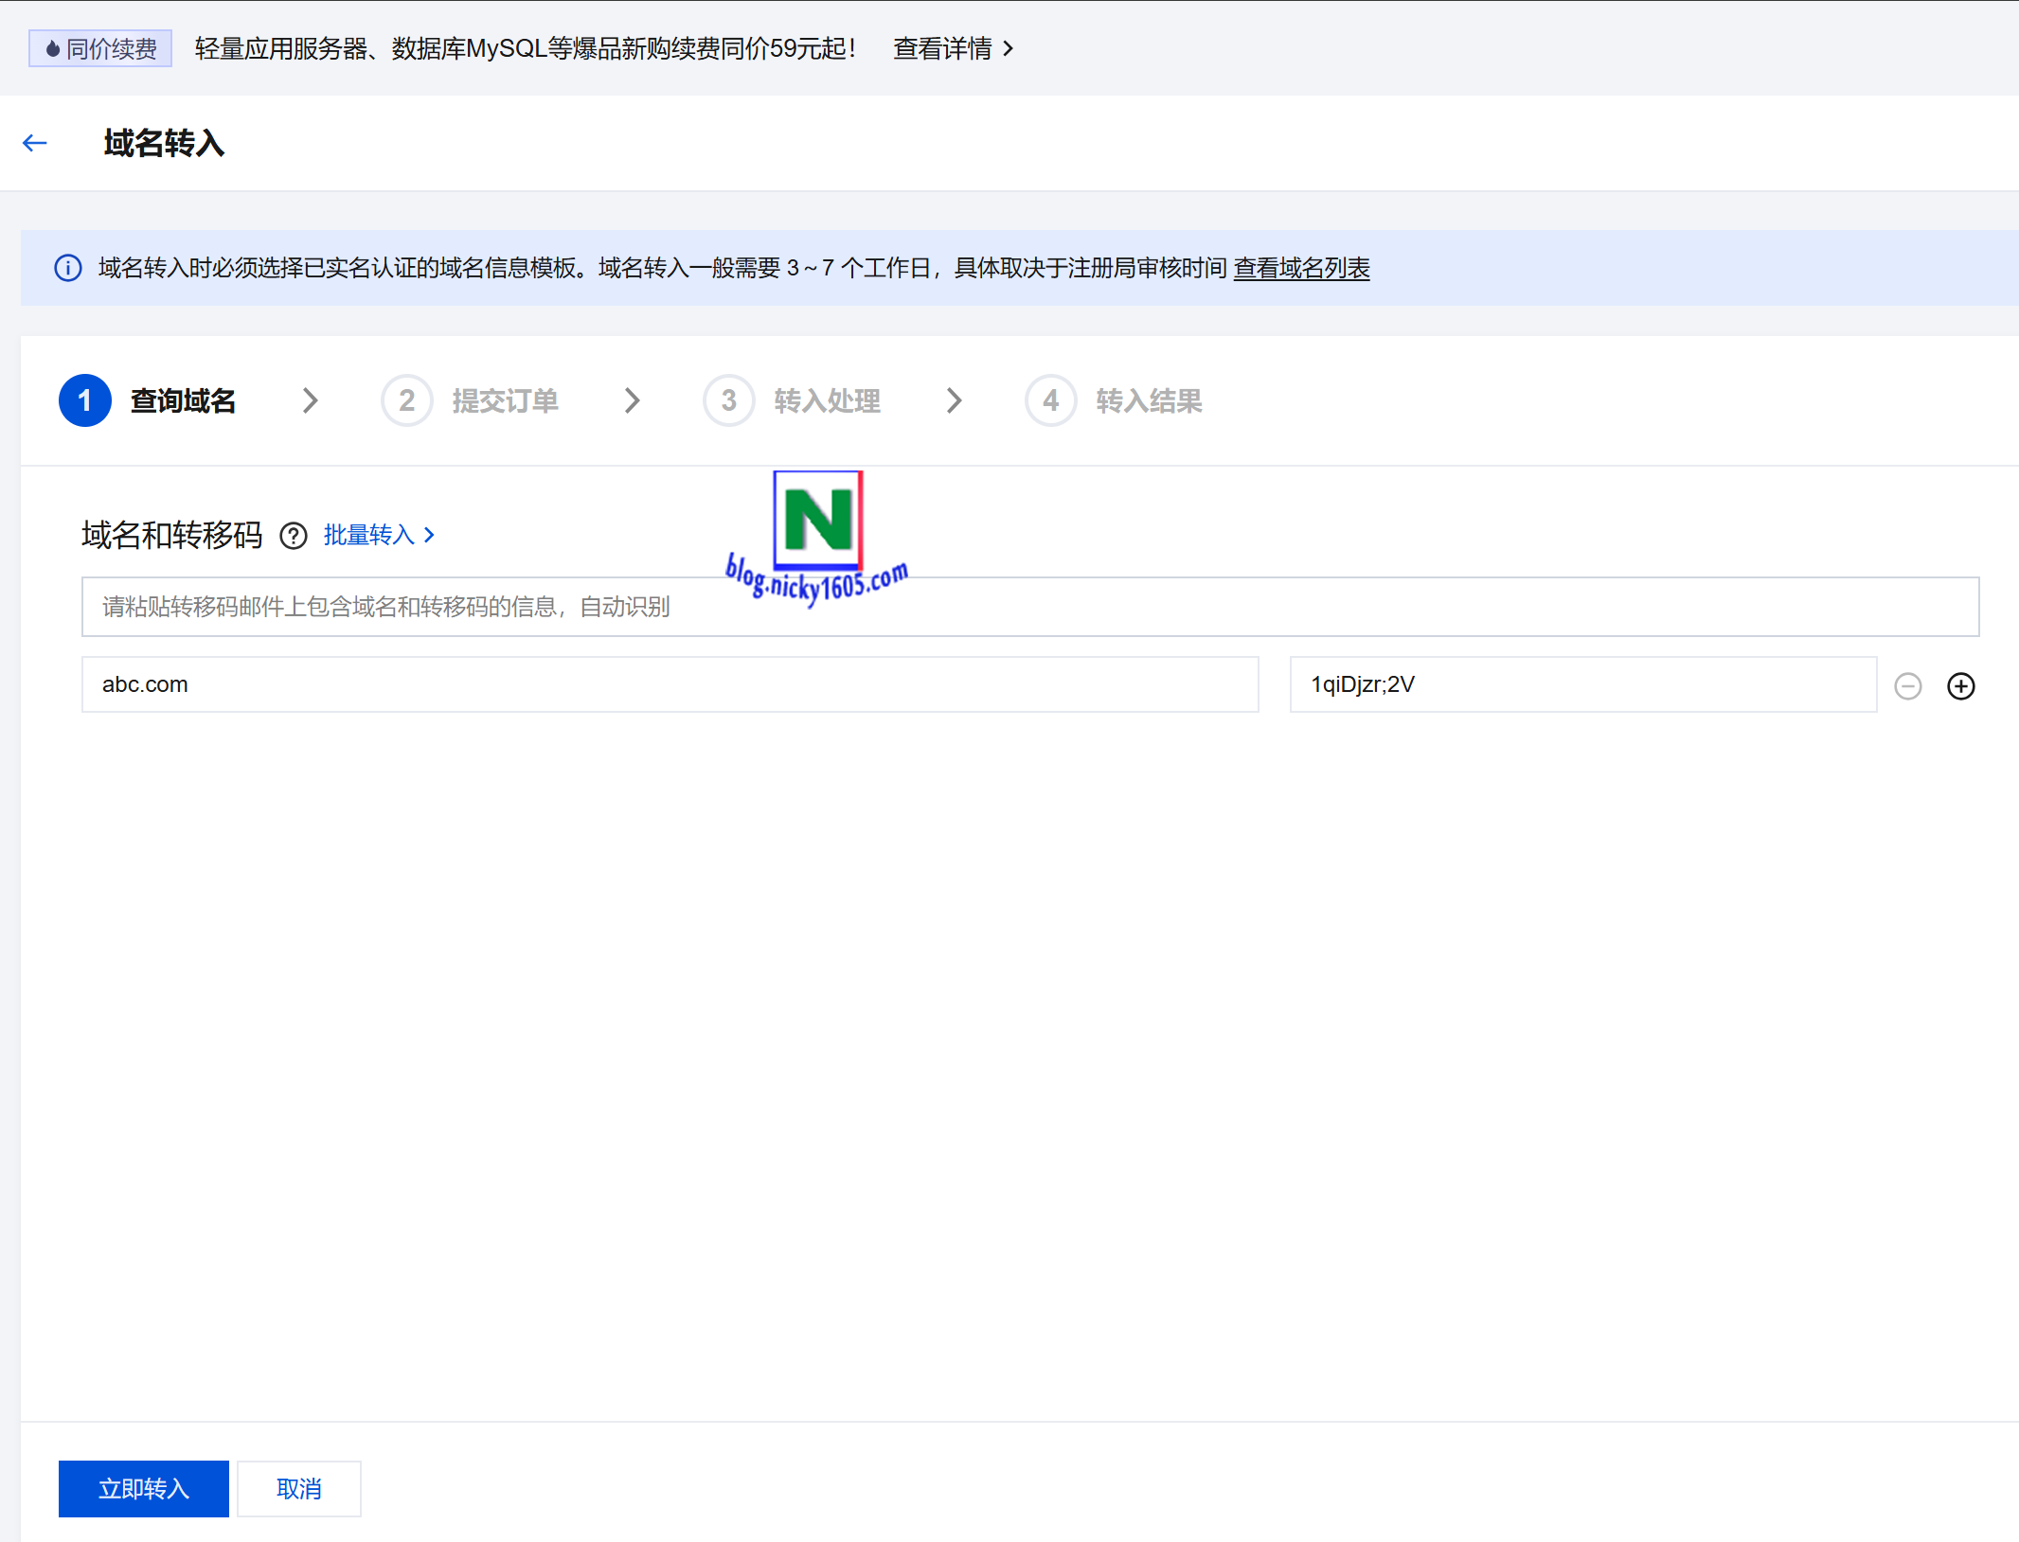2019x1542 pixels.
Task: Remove row with the minus circle icon
Action: coord(1907,685)
